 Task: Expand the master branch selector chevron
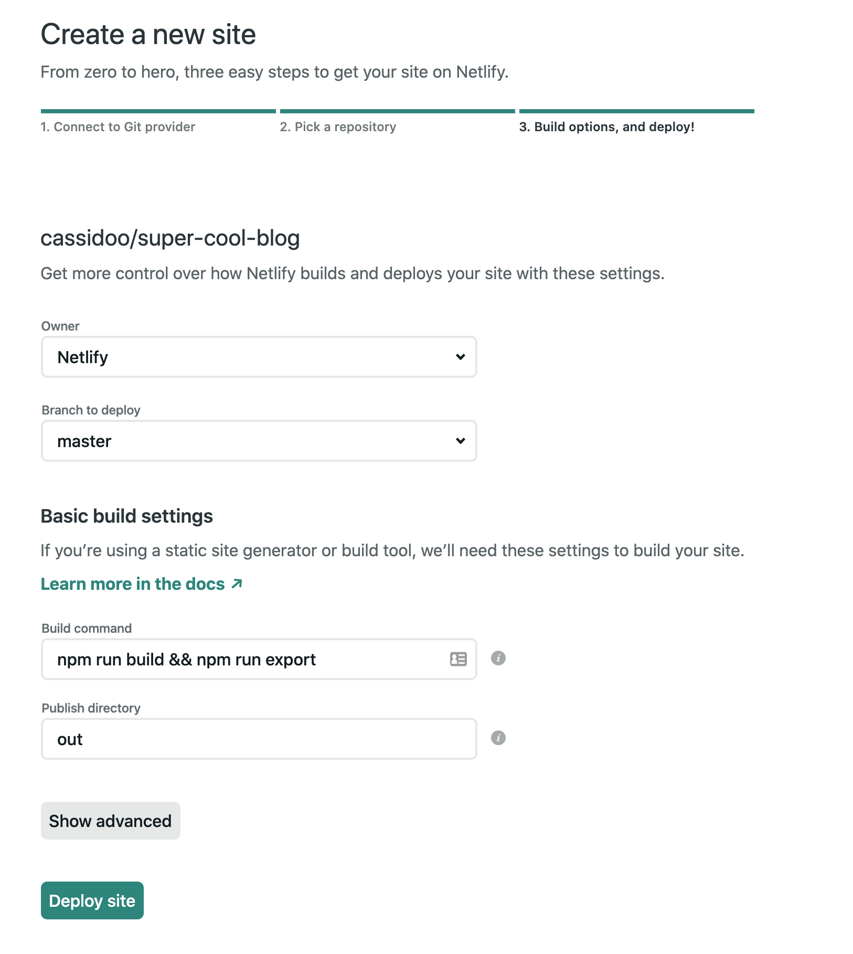[460, 441]
